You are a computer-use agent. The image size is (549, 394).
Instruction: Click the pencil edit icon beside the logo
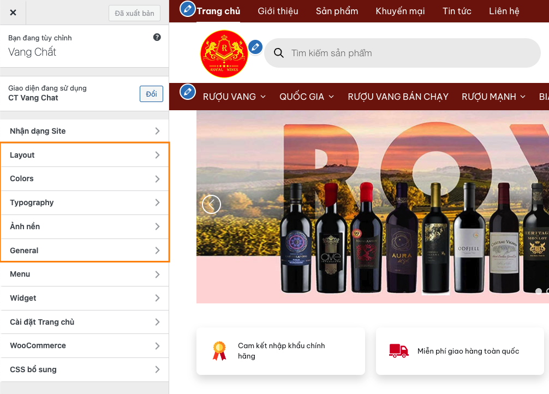tap(255, 46)
